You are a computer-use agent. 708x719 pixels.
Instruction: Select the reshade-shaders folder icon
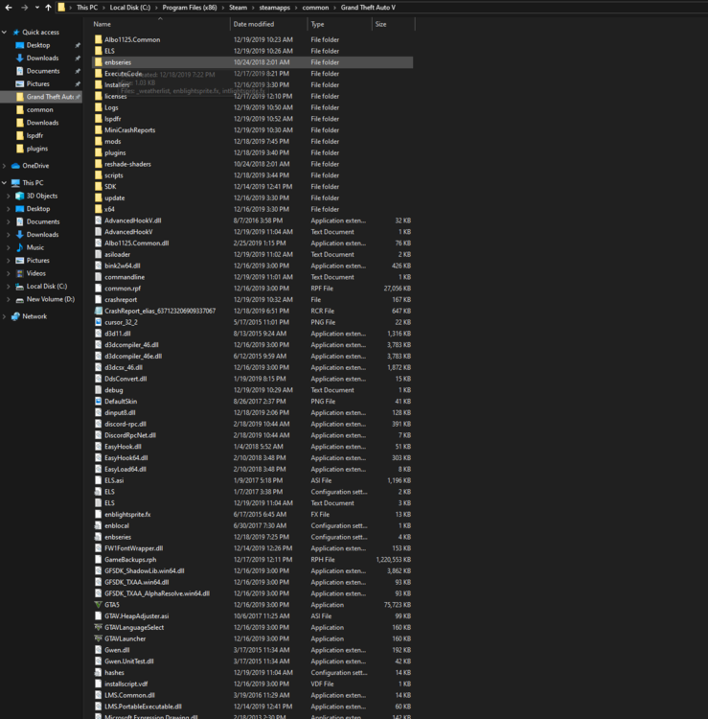coord(98,164)
